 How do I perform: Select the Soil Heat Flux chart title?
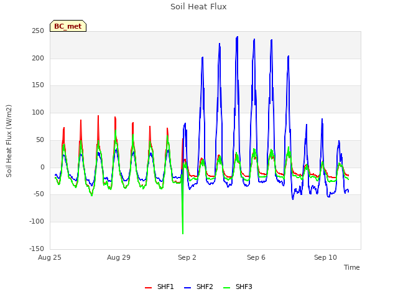point(198,7)
